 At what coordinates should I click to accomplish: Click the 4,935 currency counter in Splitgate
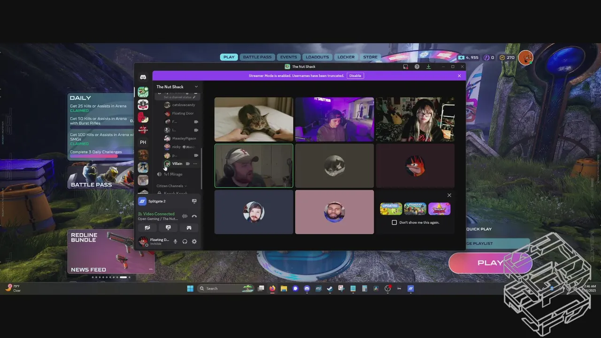coord(469,57)
